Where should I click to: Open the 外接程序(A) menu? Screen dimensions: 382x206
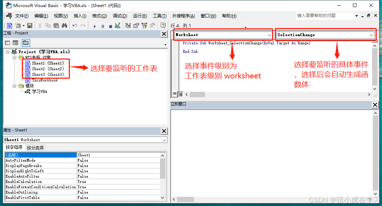pos(183,16)
